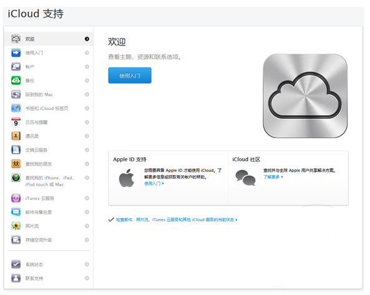
Task: Click the Apple ID 支持 heading
Action: 130,159
